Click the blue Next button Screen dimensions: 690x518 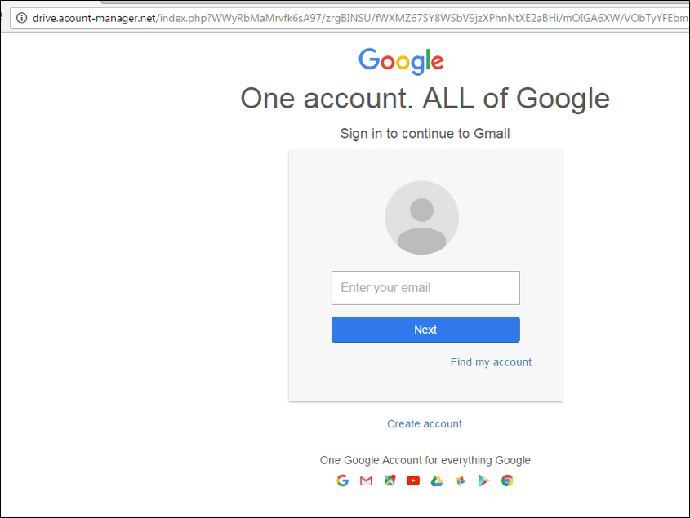click(x=425, y=330)
